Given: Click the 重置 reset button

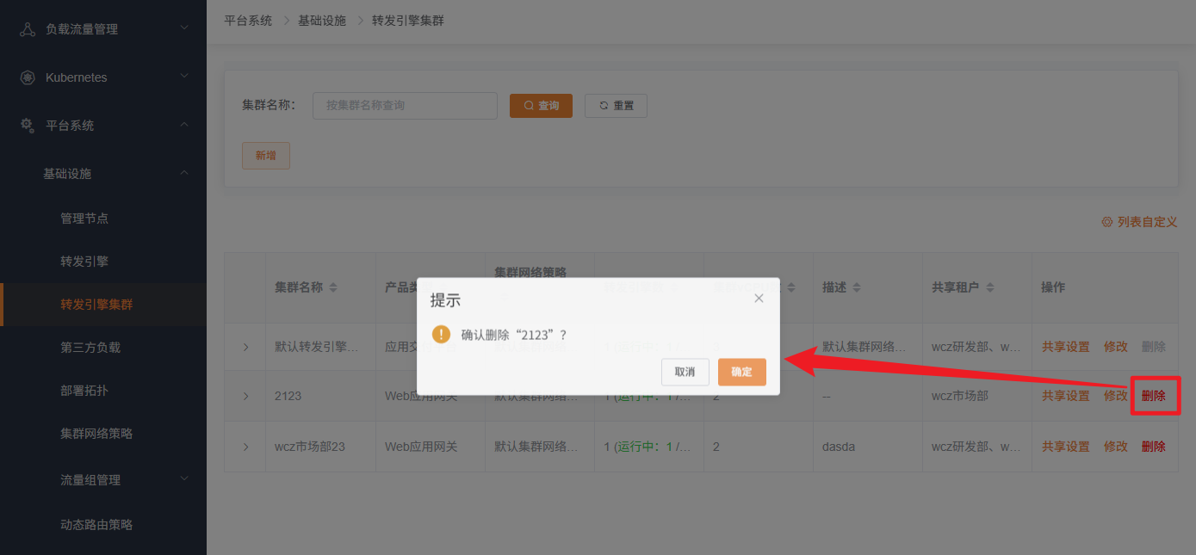Looking at the screenshot, I should [x=616, y=106].
